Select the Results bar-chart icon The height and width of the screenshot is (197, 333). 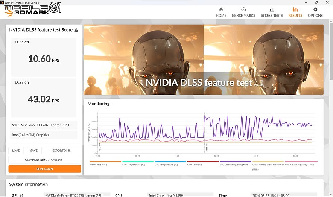tap(295, 9)
